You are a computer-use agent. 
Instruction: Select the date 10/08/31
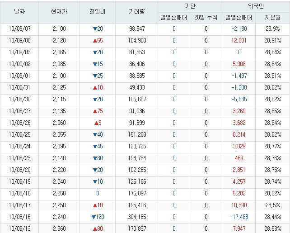click(19, 87)
